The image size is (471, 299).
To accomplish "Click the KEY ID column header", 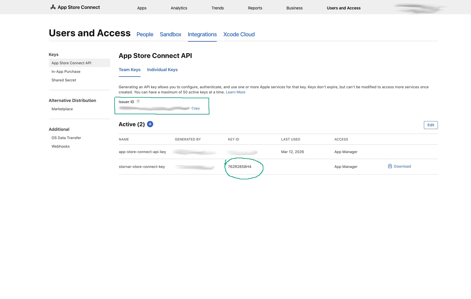I will pos(233,139).
